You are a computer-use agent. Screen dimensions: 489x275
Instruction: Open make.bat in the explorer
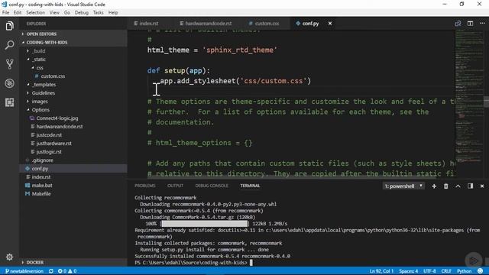[42, 185]
